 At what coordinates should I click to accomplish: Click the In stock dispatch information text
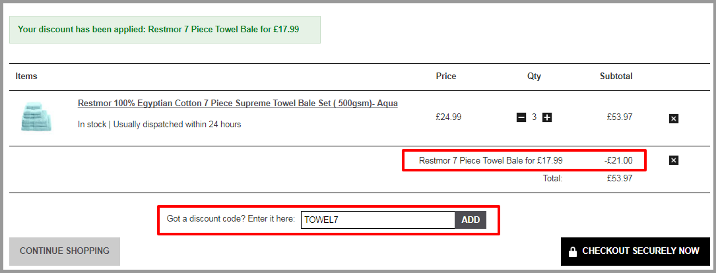[x=159, y=124]
